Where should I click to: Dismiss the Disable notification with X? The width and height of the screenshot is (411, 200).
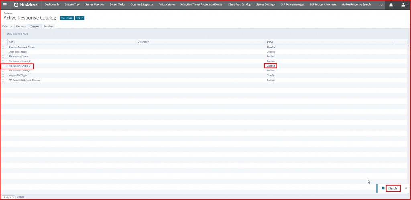[406, 188]
